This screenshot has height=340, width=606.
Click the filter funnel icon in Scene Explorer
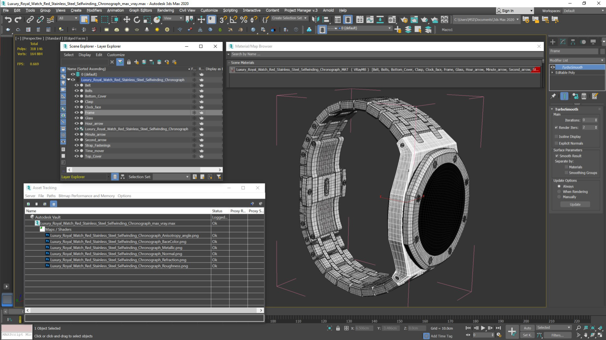[x=120, y=62]
